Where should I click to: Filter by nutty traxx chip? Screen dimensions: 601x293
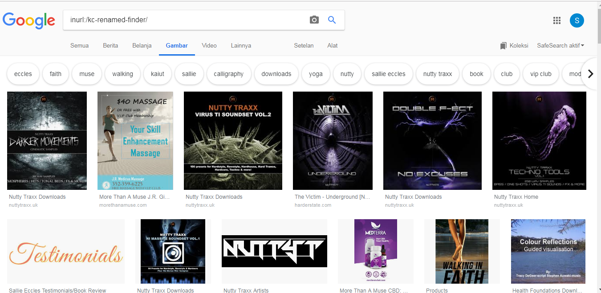click(x=438, y=74)
